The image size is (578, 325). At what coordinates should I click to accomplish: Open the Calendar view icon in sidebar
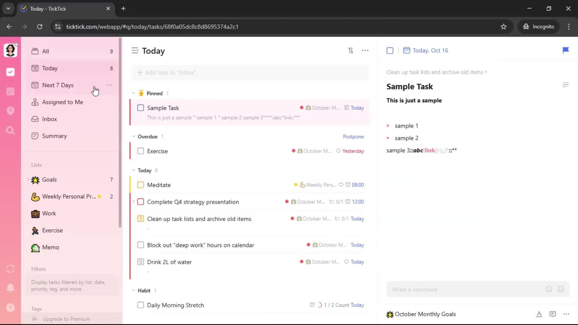[11, 91]
